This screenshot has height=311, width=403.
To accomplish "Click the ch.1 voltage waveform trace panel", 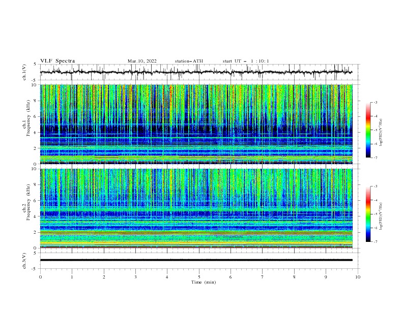I will click(x=200, y=72).
